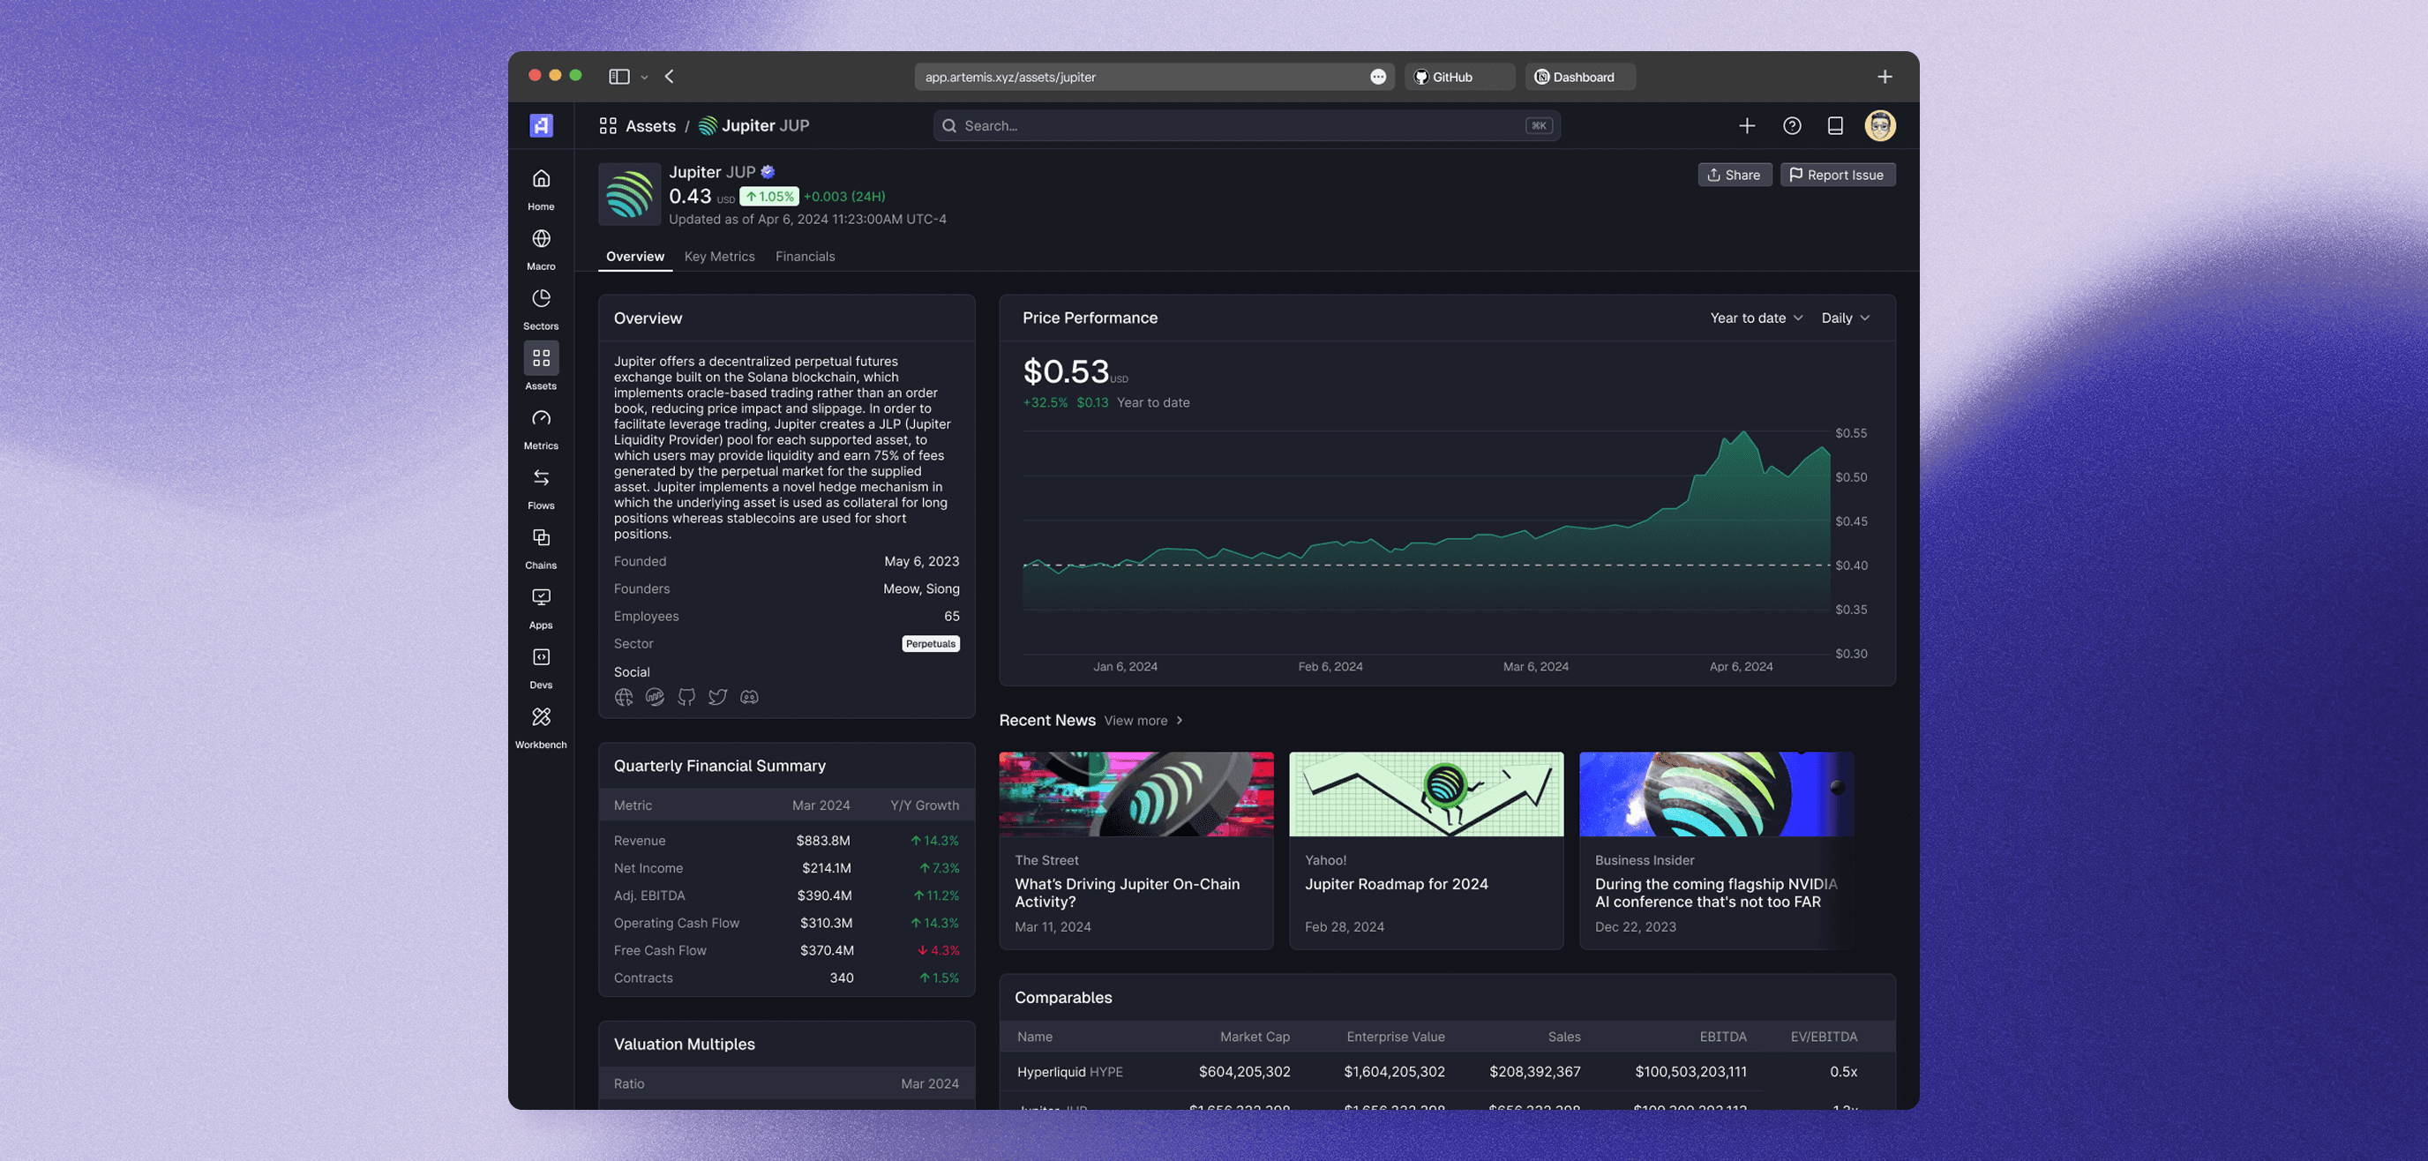Change chart granularity via the Daily dropdown

(x=1844, y=318)
